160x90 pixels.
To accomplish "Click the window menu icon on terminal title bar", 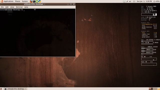I will point(1,4).
